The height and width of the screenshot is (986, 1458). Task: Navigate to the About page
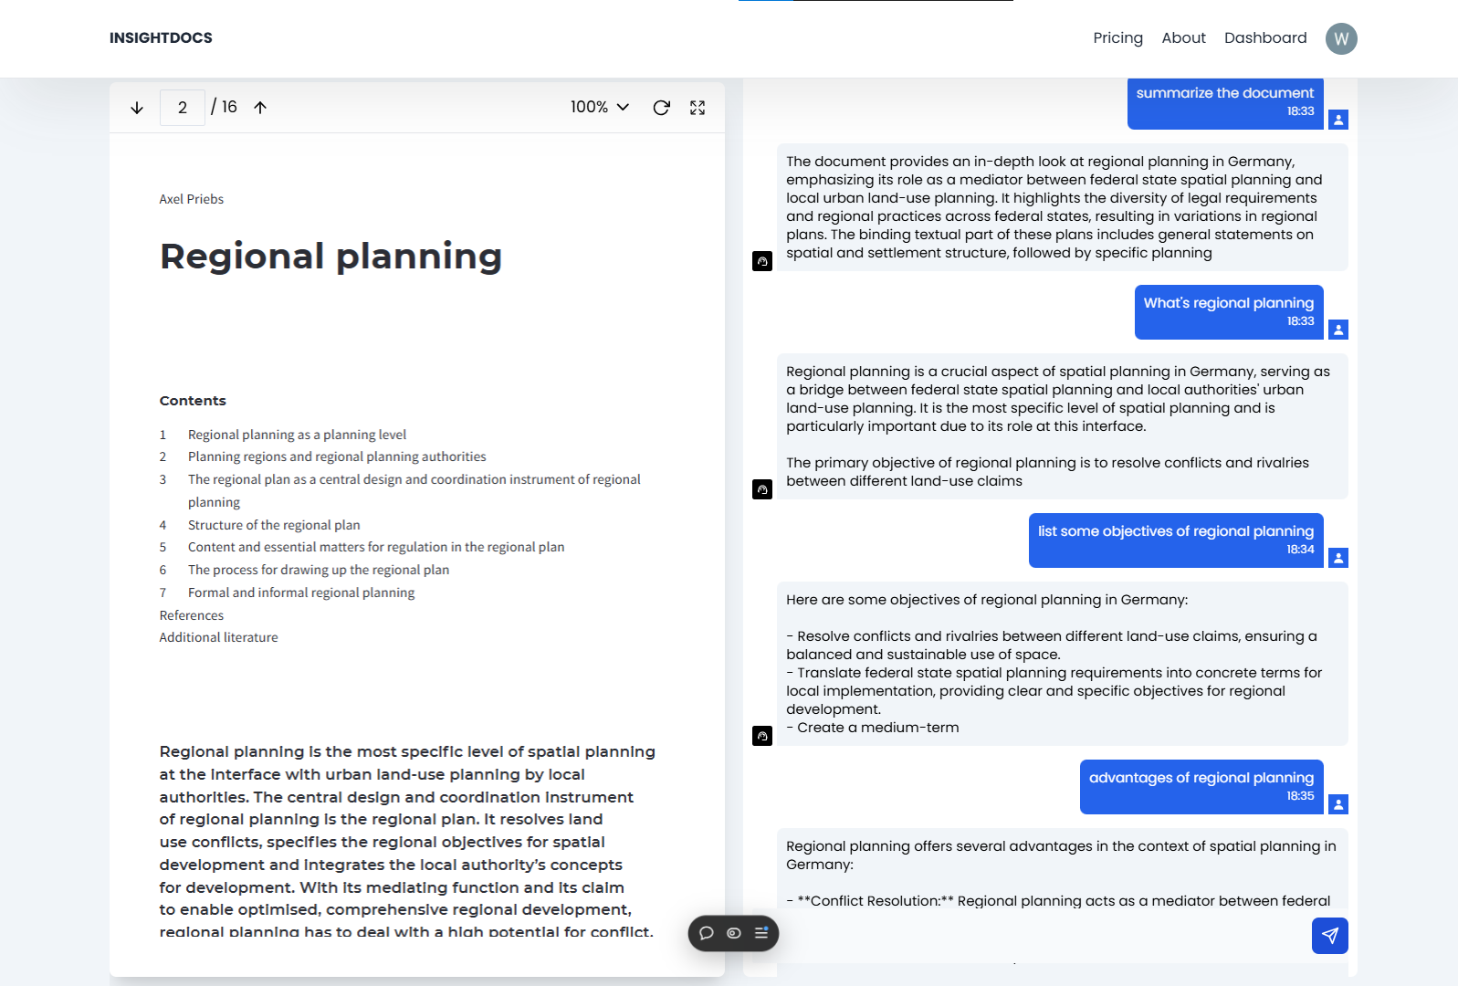[1183, 38]
